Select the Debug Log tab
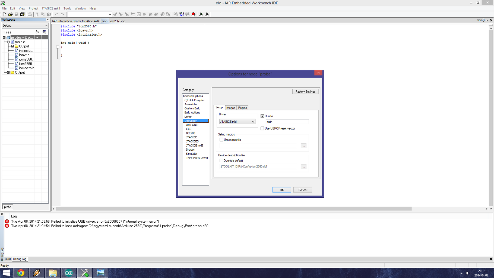The width and height of the screenshot is (494, 278). point(20,259)
